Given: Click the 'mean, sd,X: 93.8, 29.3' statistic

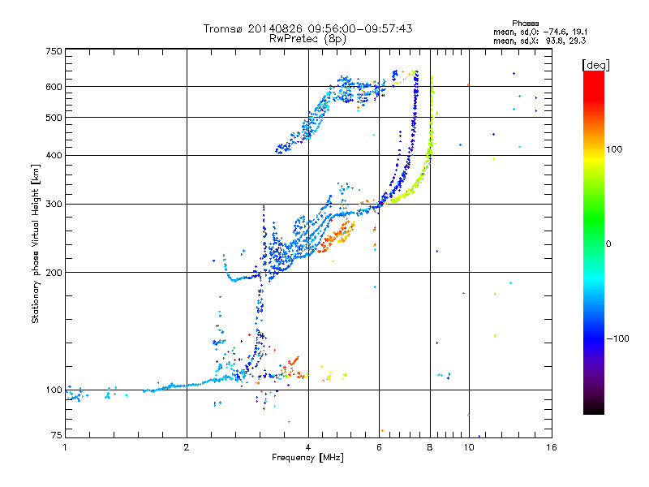Looking at the screenshot, I should 539,41.
